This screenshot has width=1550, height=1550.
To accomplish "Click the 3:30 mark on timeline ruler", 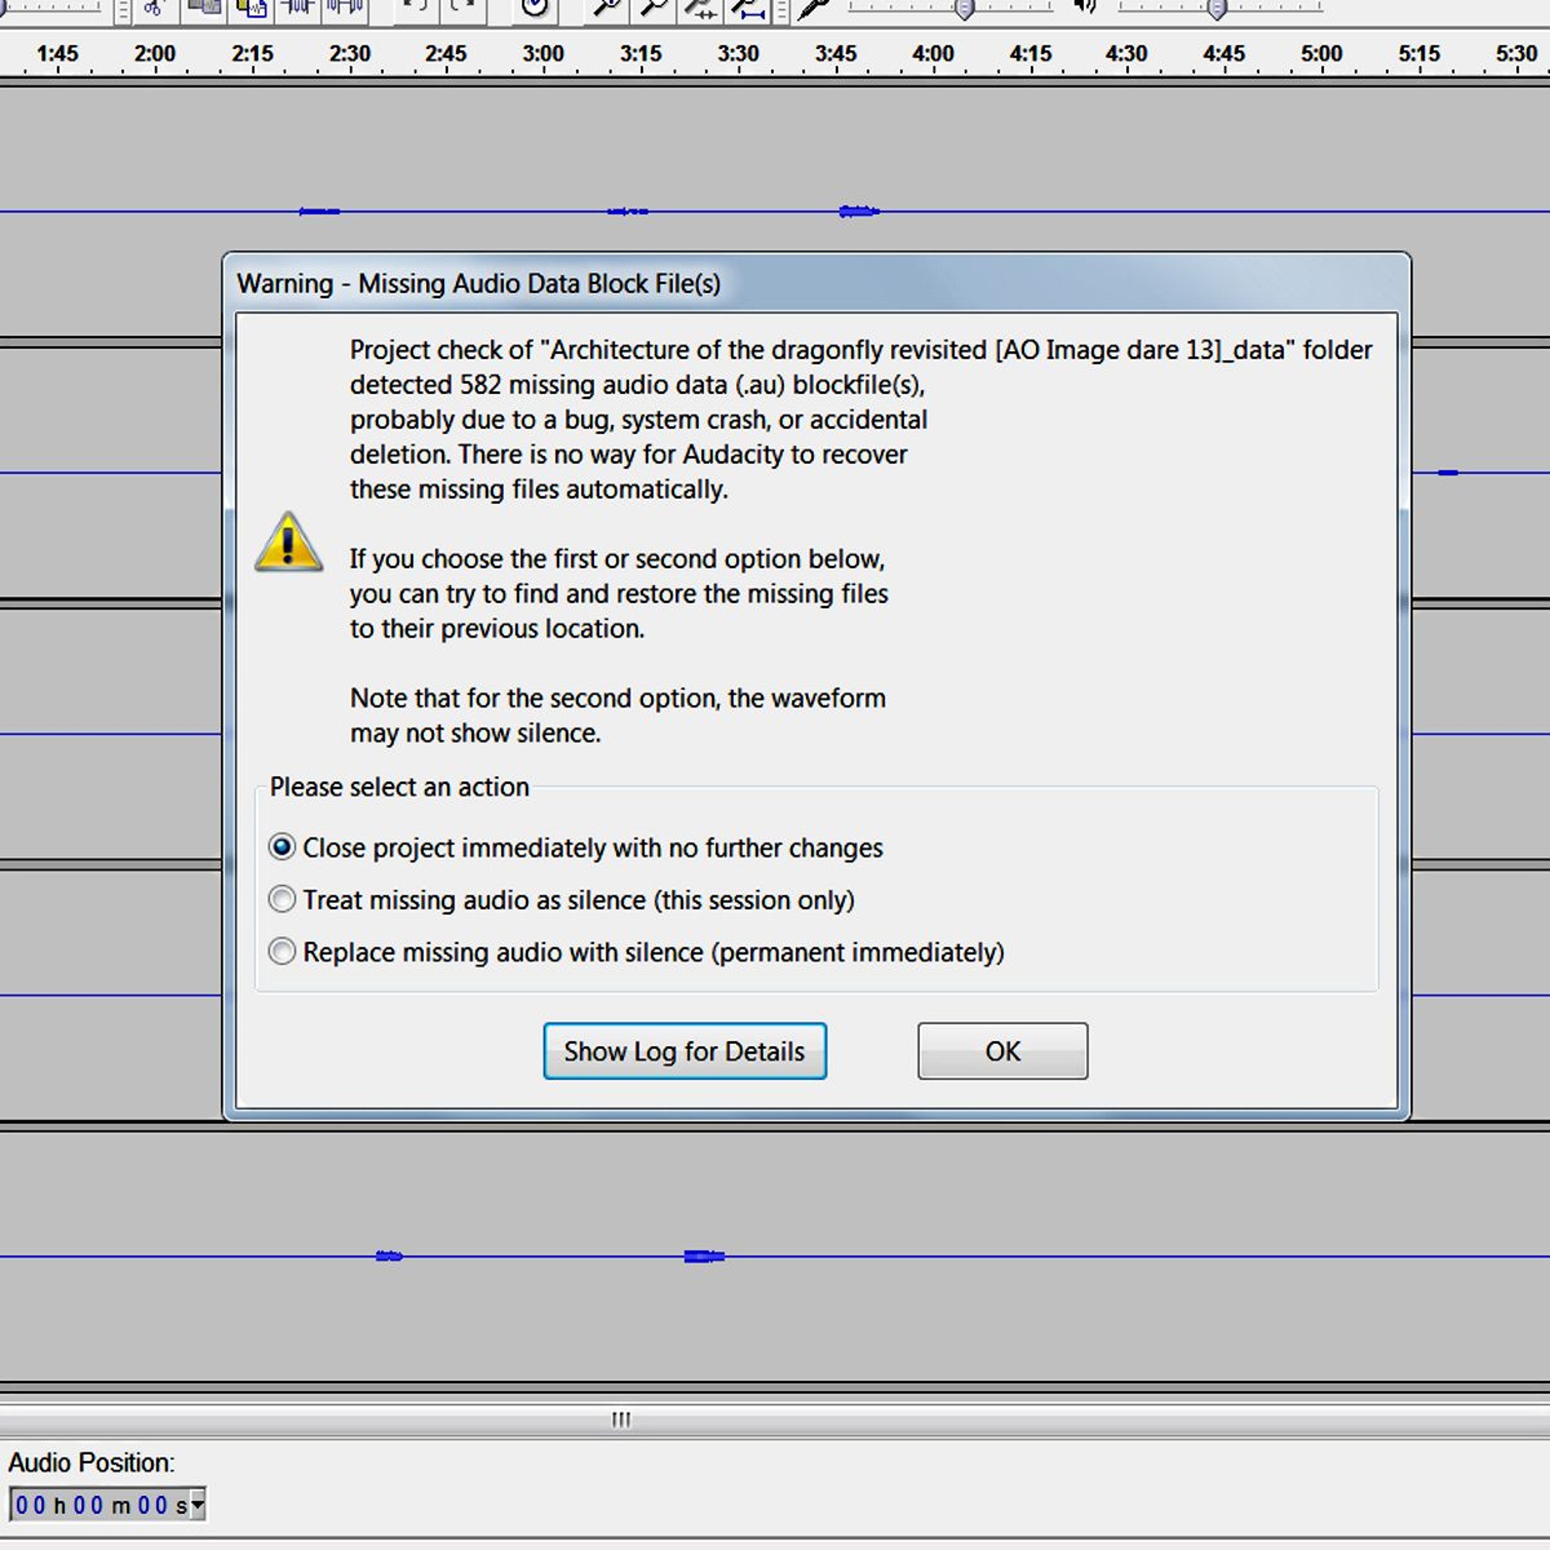I will tap(738, 54).
